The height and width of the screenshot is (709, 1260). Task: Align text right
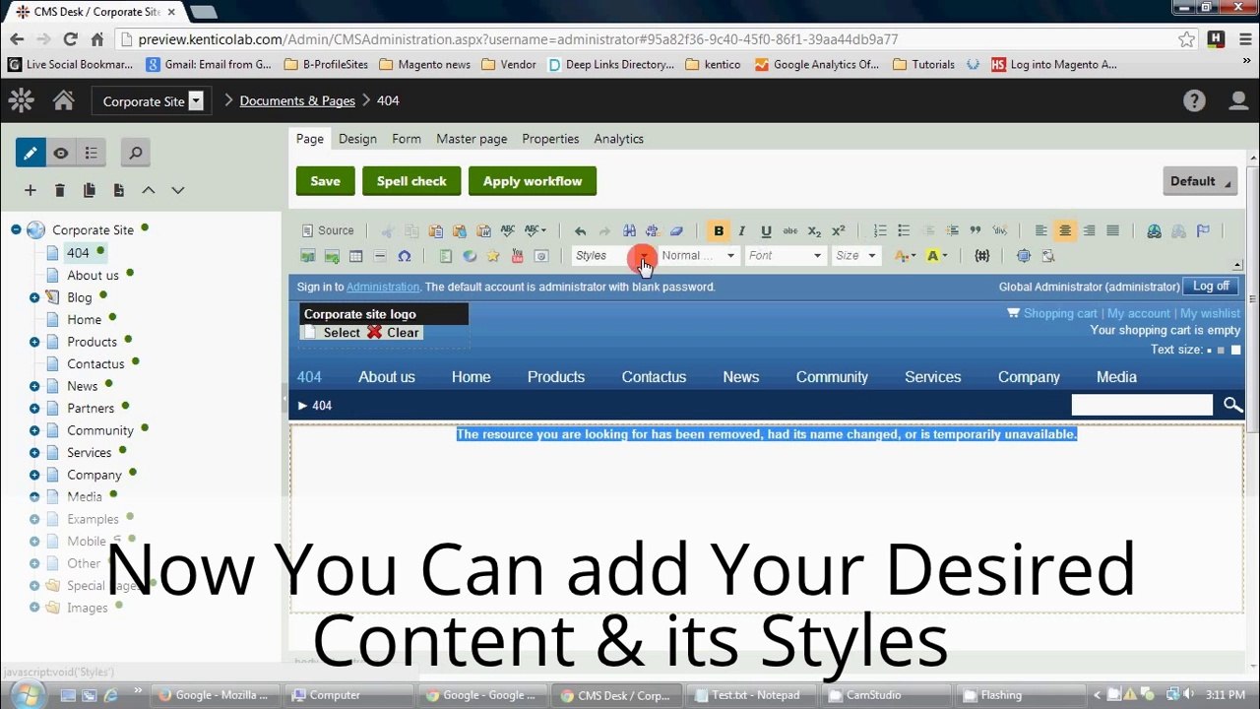(1089, 230)
